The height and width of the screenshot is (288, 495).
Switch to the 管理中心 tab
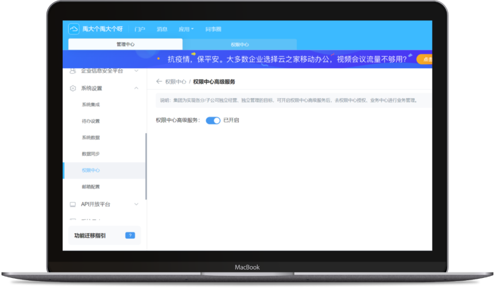pos(125,44)
